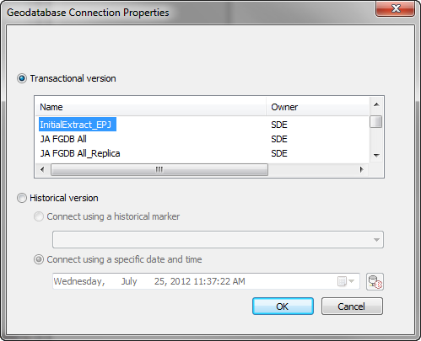Click the Cancel button

pyautogui.click(x=352, y=306)
